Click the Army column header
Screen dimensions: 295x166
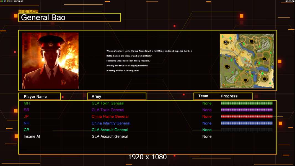[117, 97]
